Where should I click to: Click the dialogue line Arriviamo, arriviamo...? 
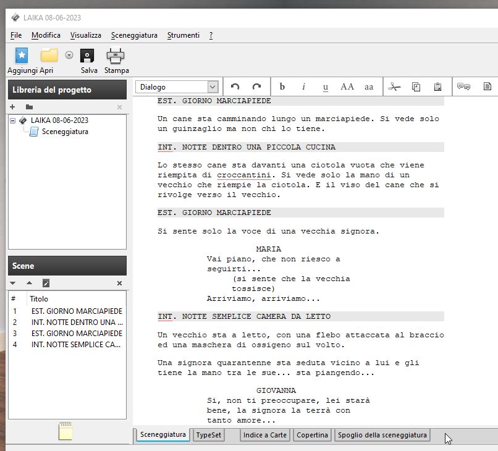point(263,298)
